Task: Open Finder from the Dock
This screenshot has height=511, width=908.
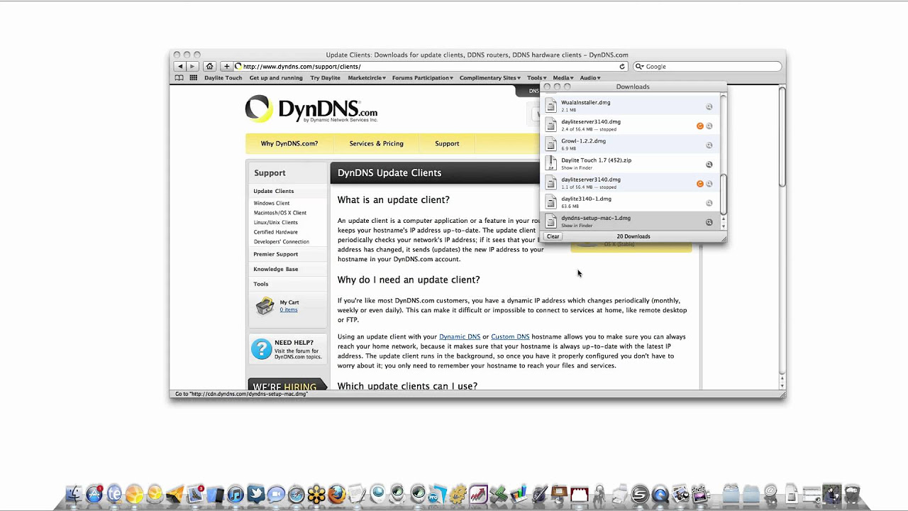Action: click(x=73, y=494)
